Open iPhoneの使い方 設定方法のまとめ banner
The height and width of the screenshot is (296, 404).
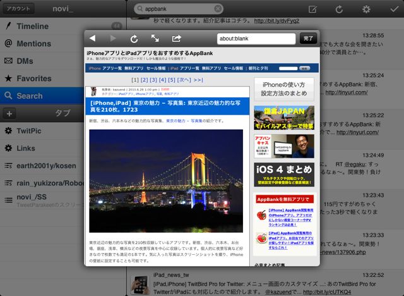coord(284,89)
